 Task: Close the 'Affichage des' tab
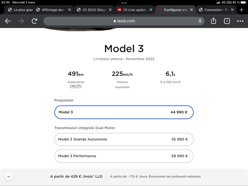tap(69, 10)
